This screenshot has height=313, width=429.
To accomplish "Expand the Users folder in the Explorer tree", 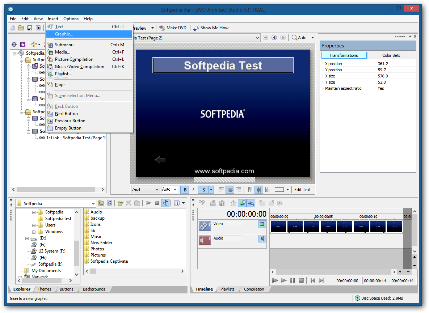I will tap(34, 225).
